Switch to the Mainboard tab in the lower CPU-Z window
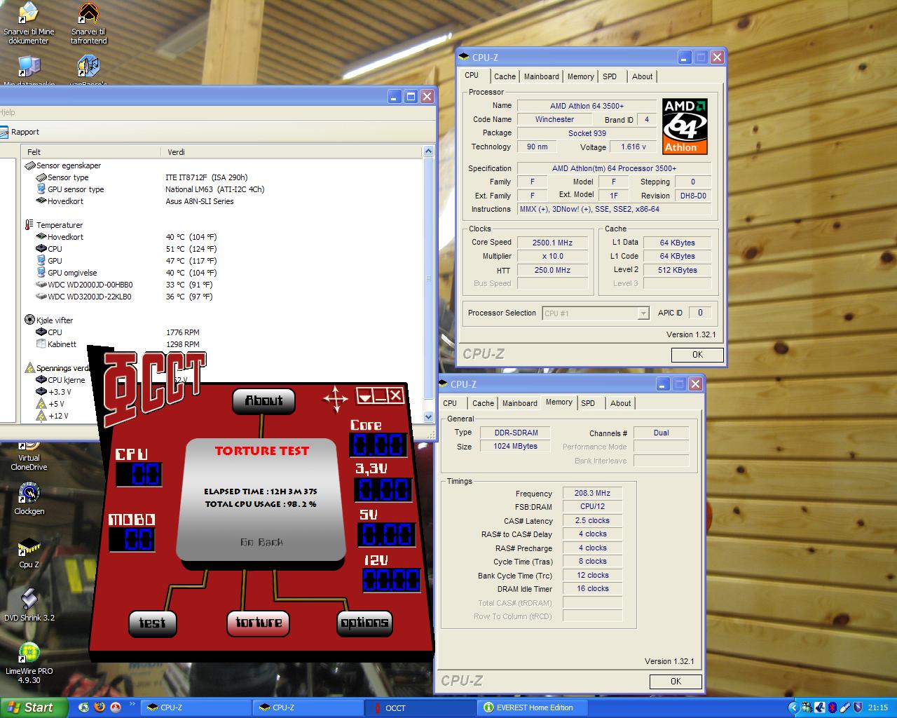This screenshot has height=718, width=897. 520,403
